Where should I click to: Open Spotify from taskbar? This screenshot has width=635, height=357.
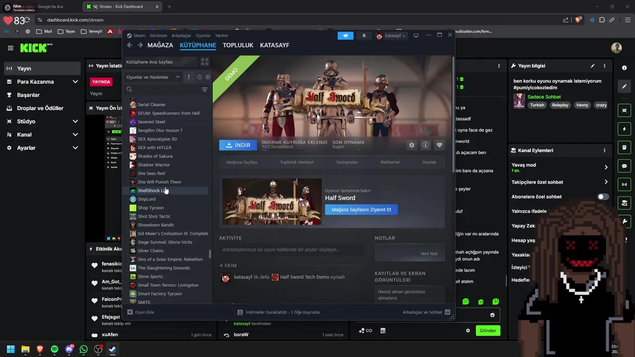point(55,349)
